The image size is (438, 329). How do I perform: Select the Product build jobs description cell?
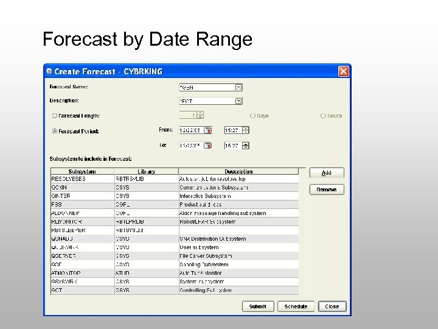coord(238,205)
